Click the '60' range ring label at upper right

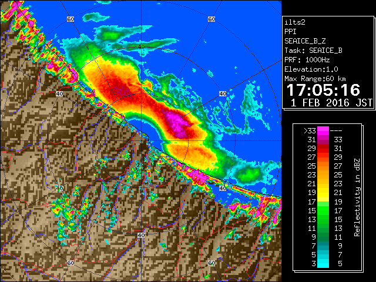(211, 19)
